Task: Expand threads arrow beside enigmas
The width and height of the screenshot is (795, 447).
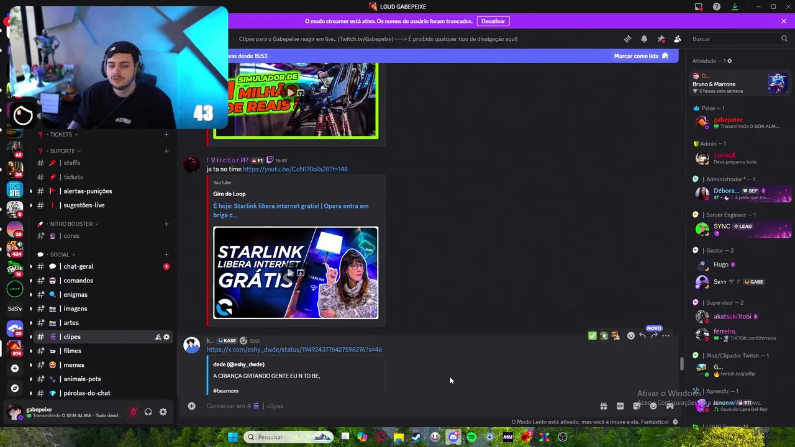Action: 31,295
